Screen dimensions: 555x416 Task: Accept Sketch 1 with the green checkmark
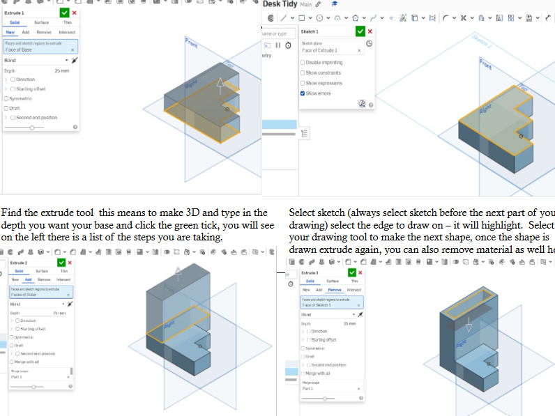point(360,31)
